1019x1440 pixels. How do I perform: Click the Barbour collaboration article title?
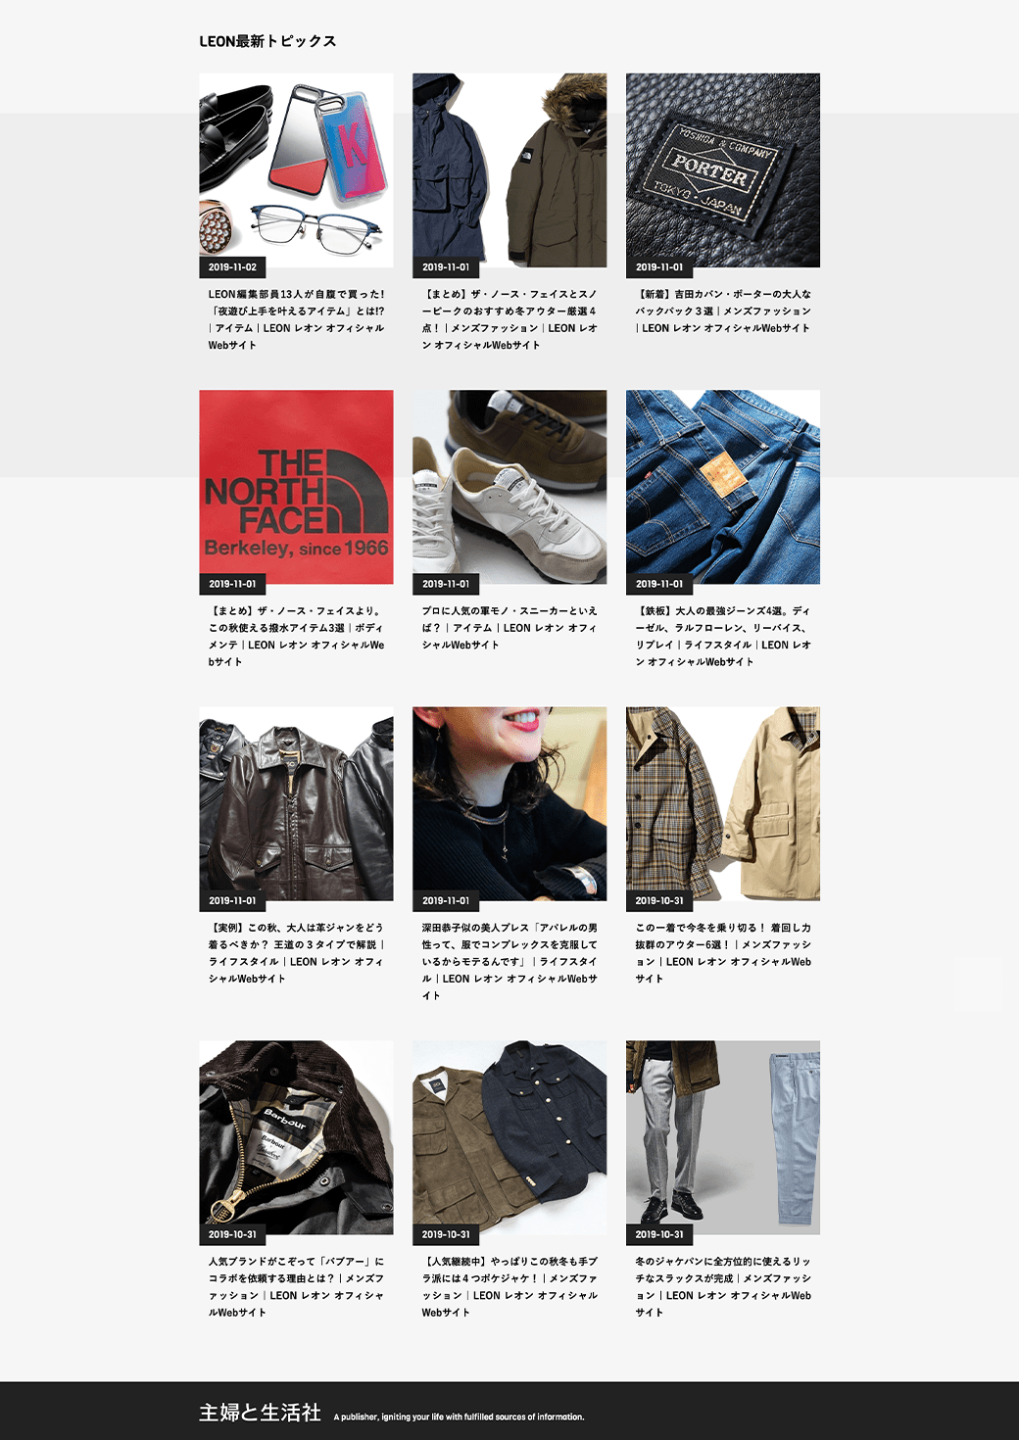[x=296, y=1287]
